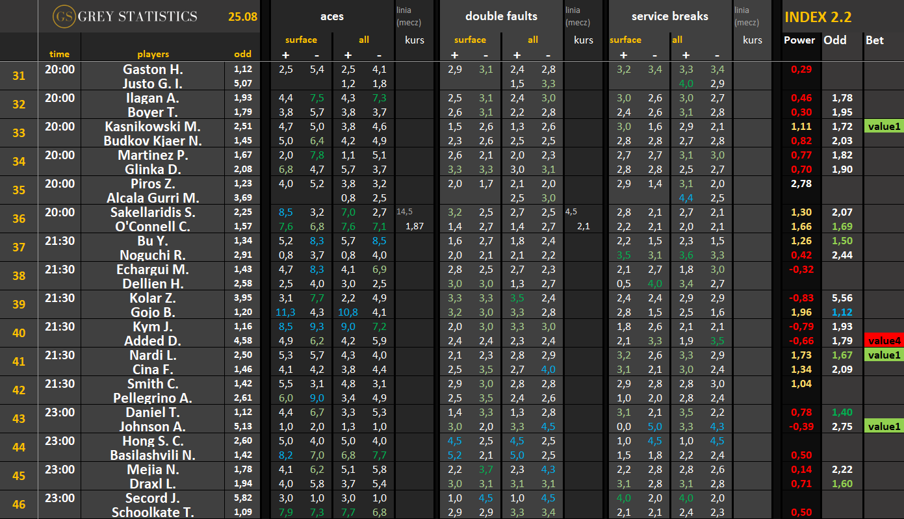
Task: Click the kurs header under service breaks
Action: [x=752, y=40]
